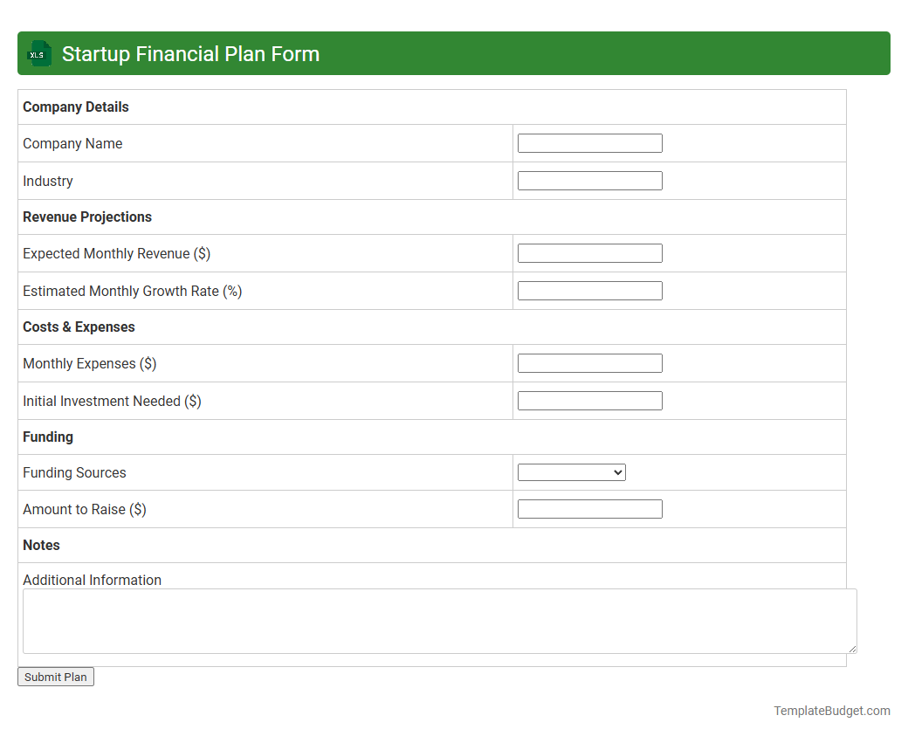Click the Notes section header

41,545
